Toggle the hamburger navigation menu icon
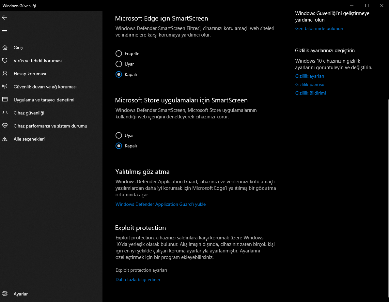The image size is (389, 302). tap(5, 32)
